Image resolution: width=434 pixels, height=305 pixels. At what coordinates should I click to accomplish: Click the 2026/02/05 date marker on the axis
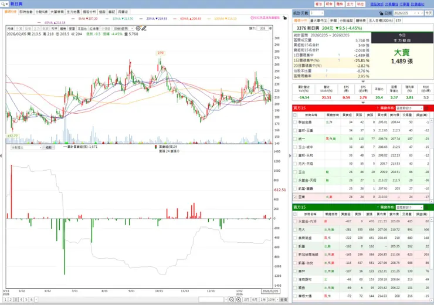click(x=270, y=291)
